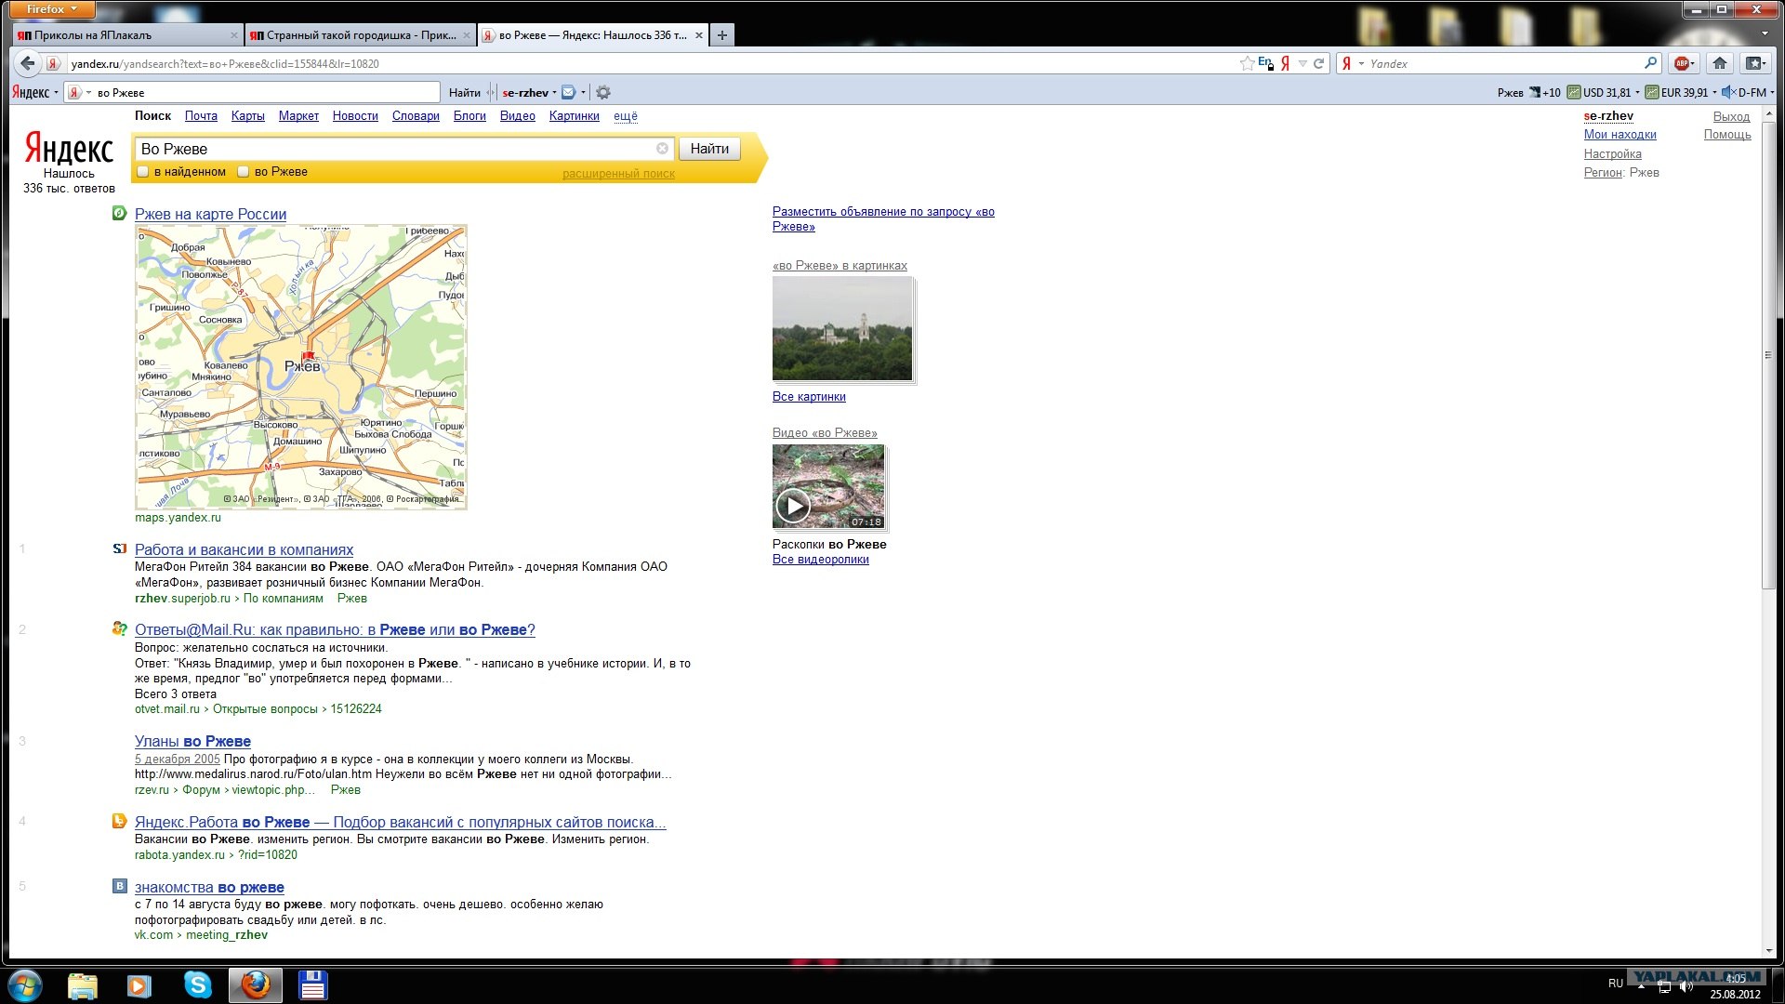Open the address bar history dropdown arrow

coord(1302,63)
